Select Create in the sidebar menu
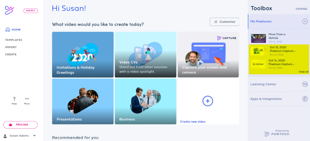Screen dimensions: 310x141 11,54
